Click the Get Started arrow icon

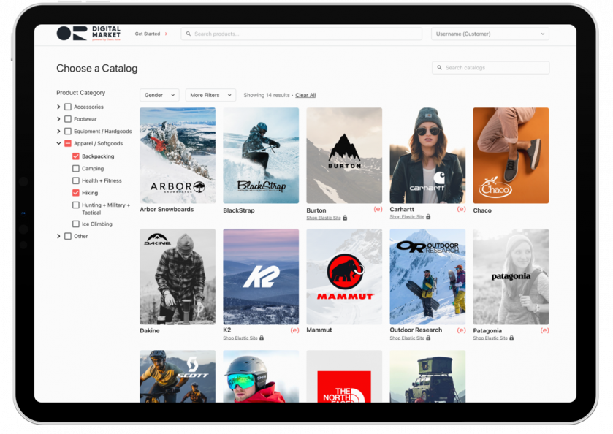pyautogui.click(x=166, y=34)
